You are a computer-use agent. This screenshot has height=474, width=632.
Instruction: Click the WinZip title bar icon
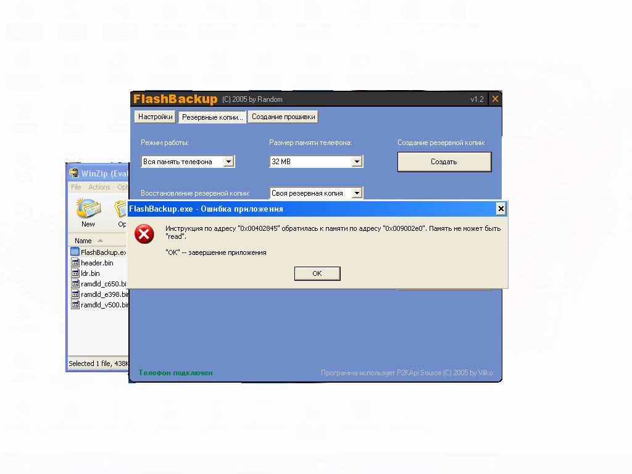pos(74,173)
